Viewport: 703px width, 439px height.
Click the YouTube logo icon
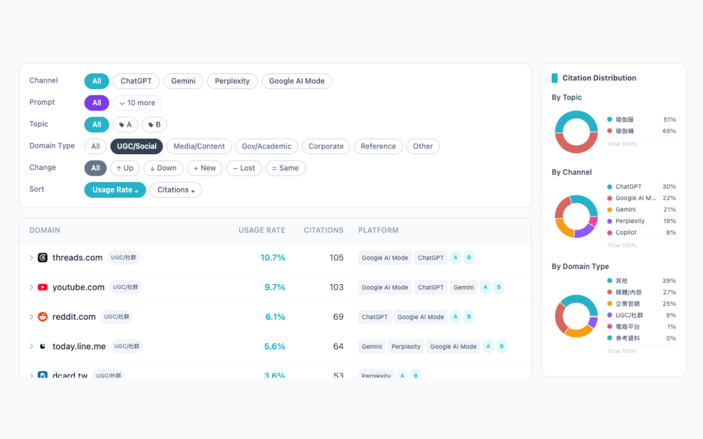pyautogui.click(x=43, y=287)
